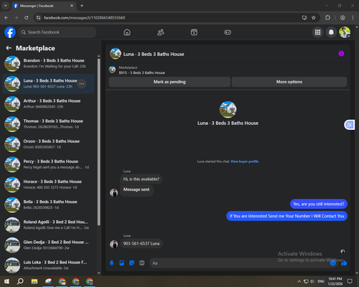Click the chat header Luna - 3 Beds 3 Baths House
359x287 pixels.
click(x=154, y=55)
